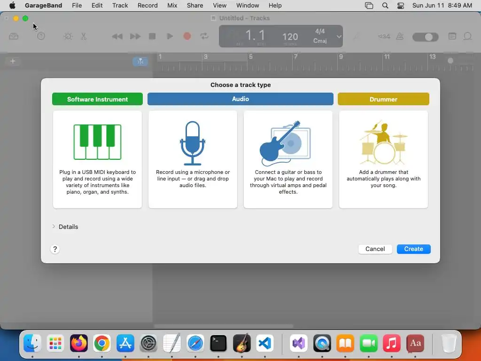Toggle the Catch playhead button

[x=140, y=62]
